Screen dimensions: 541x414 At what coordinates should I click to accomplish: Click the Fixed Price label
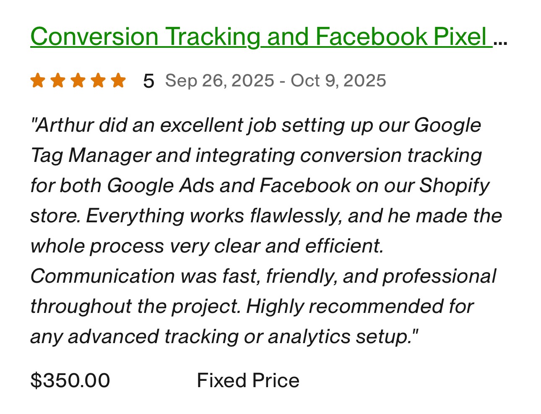click(x=248, y=381)
